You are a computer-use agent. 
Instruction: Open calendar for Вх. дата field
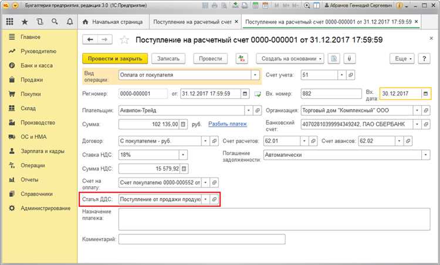pyautogui.click(x=425, y=93)
